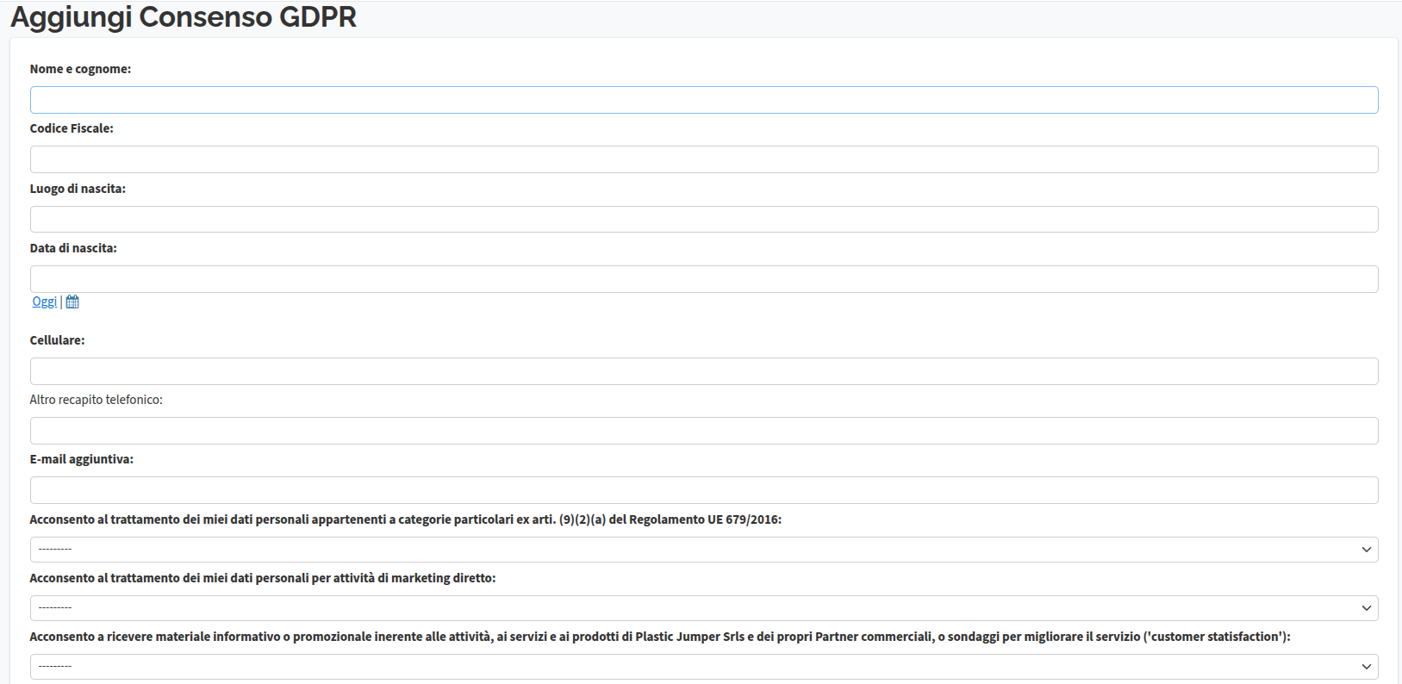
Task: Click the customer satisfaction consent label
Action: click(x=660, y=637)
